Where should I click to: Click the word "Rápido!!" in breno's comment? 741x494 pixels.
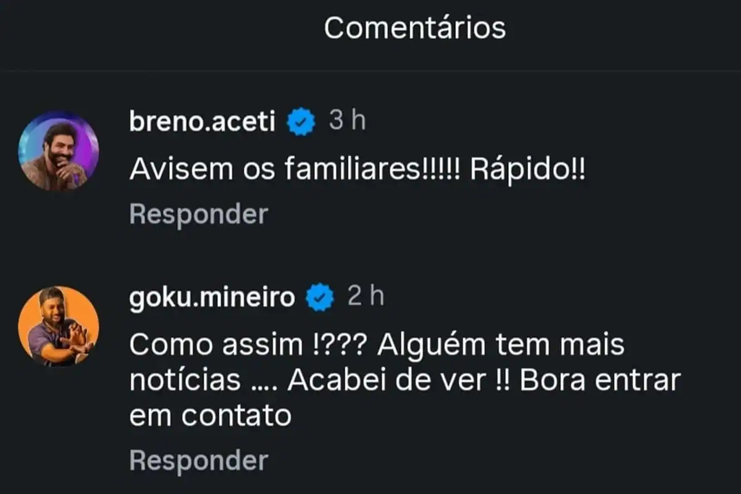[x=527, y=170]
